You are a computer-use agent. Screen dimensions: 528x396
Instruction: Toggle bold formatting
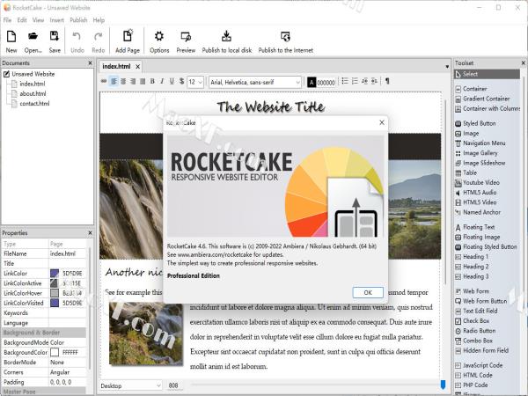pyautogui.click(x=152, y=82)
